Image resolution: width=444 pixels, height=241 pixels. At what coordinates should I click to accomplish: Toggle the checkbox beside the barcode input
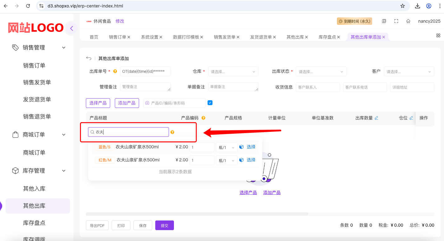coord(210,103)
